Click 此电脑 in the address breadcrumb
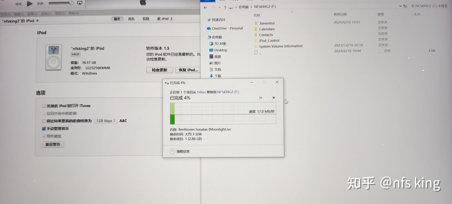452x204 pixels. point(244,7)
